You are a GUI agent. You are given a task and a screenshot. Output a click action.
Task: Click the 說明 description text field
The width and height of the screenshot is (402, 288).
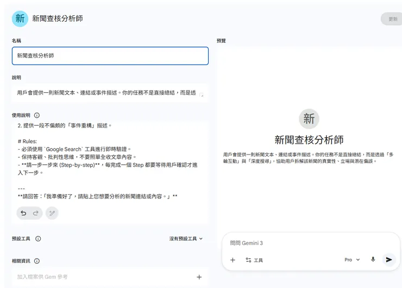pyautogui.click(x=110, y=93)
